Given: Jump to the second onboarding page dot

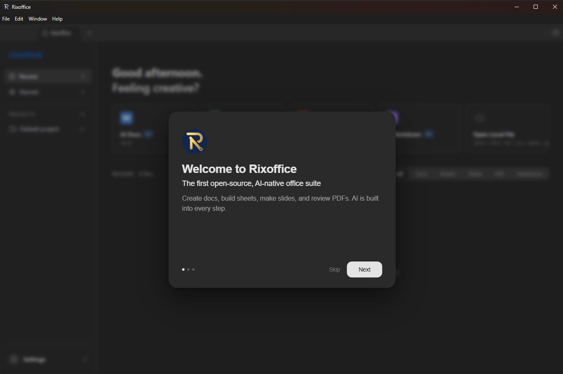Looking at the screenshot, I should pyautogui.click(x=188, y=269).
